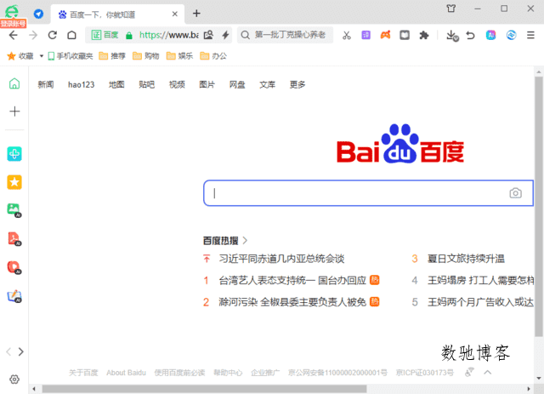
Task: Open the green image AI sidebar tool
Action: coord(14,210)
